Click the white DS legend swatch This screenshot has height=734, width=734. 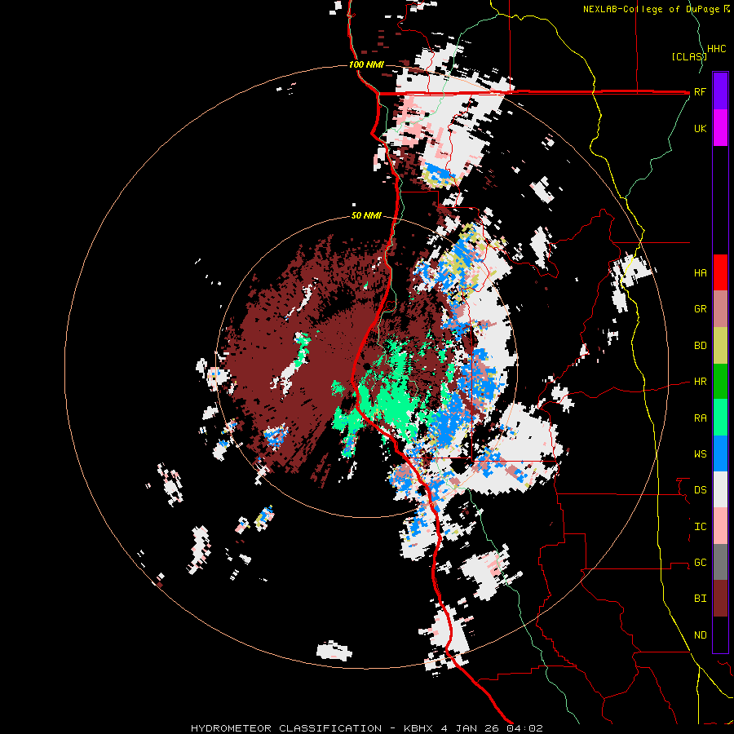[720, 489]
